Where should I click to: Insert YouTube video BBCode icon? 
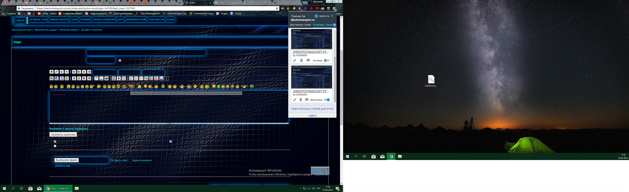156,78
